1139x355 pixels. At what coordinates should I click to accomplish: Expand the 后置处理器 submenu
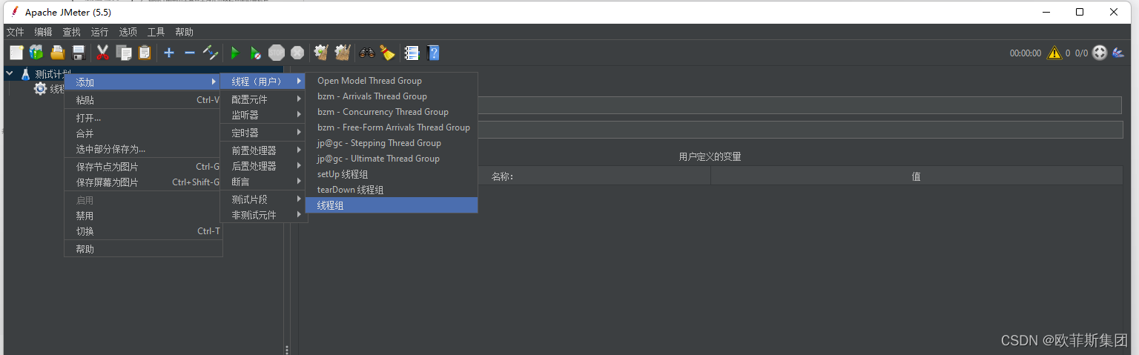263,166
